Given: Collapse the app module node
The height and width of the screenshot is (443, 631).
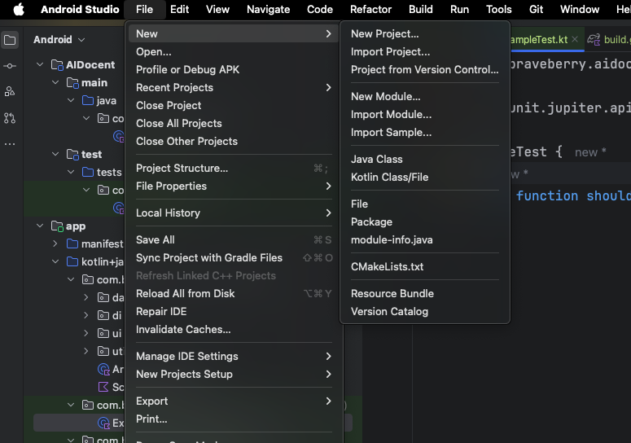Looking at the screenshot, I should coord(40,226).
